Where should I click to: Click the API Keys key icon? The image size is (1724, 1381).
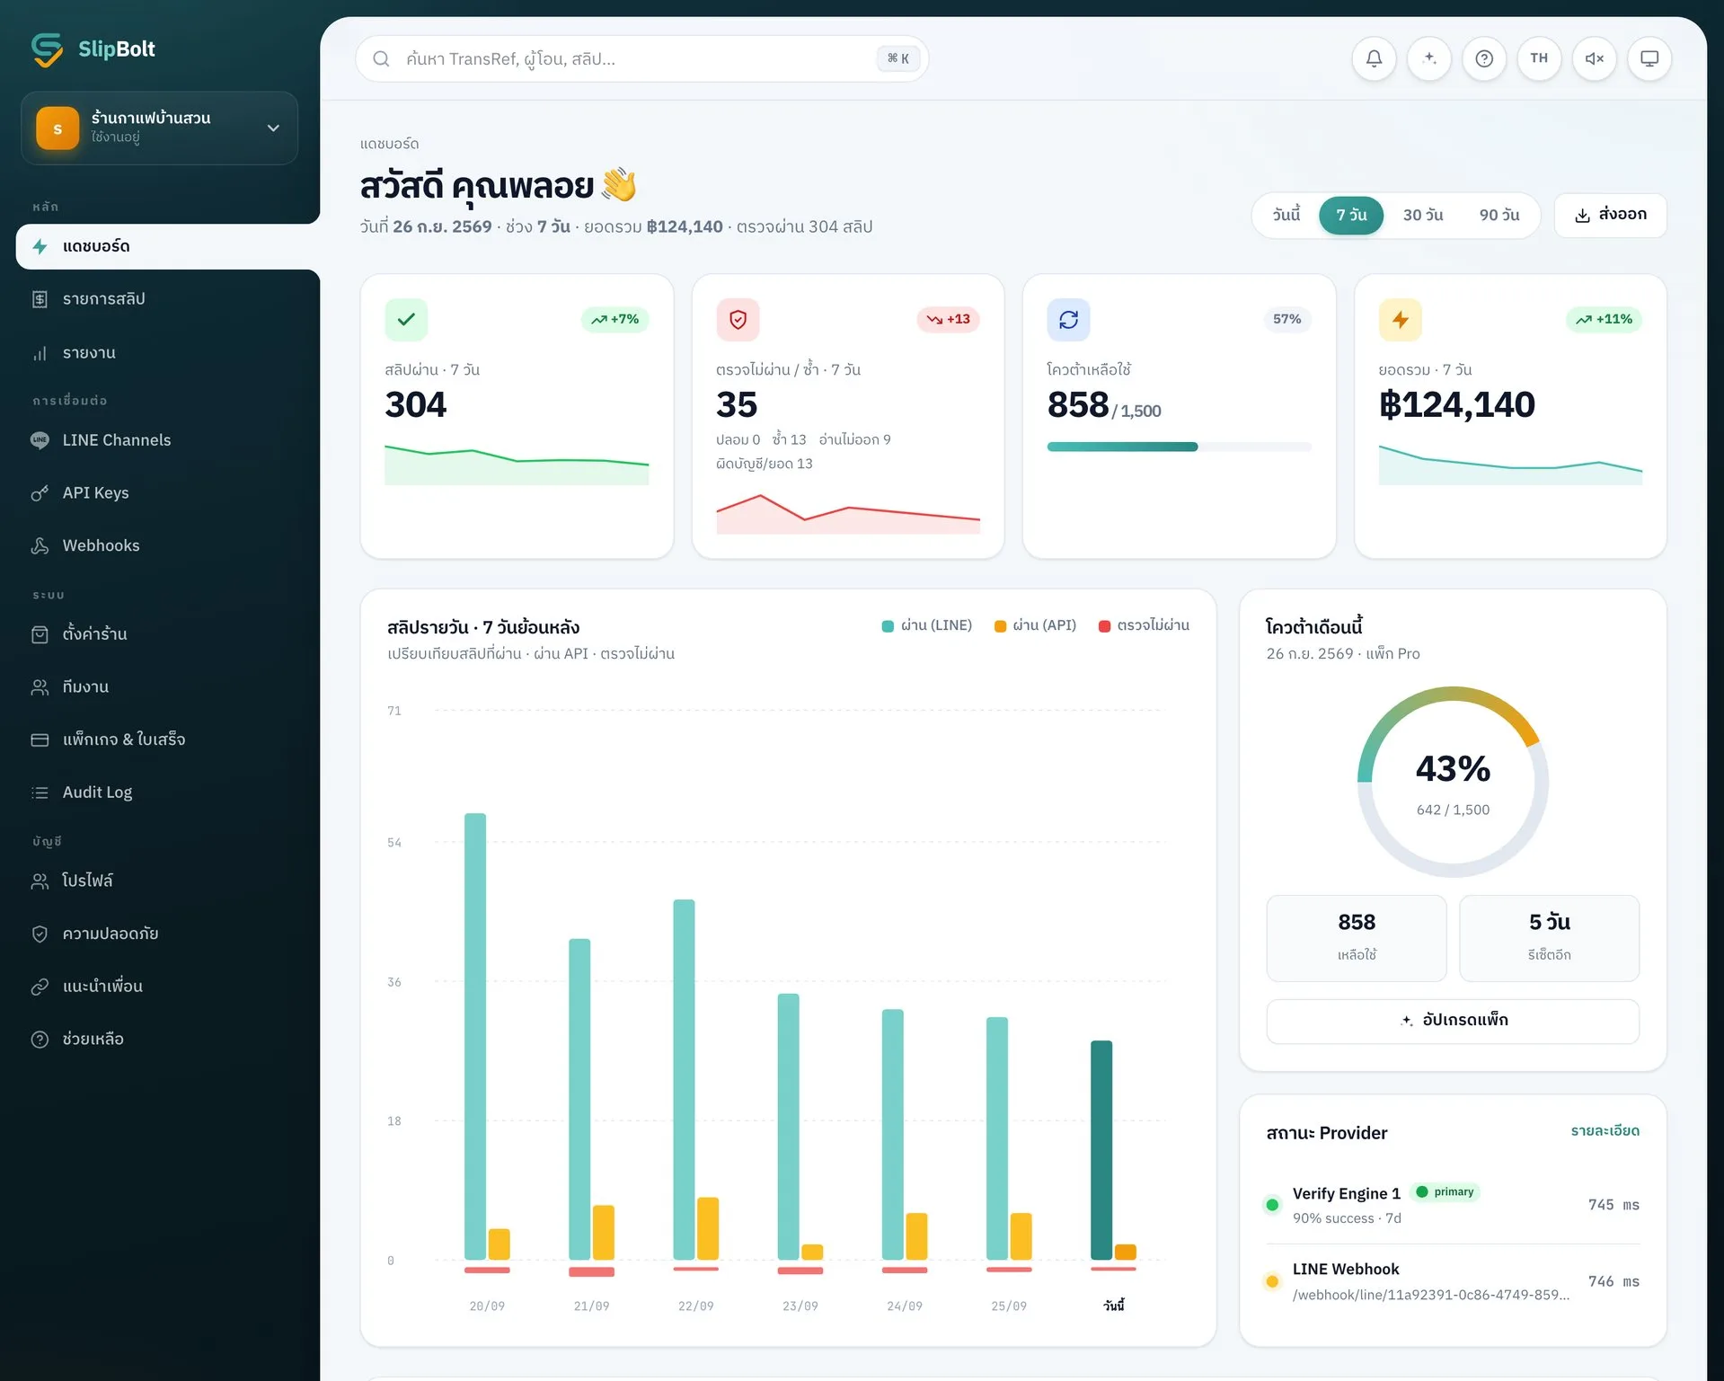tap(40, 493)
